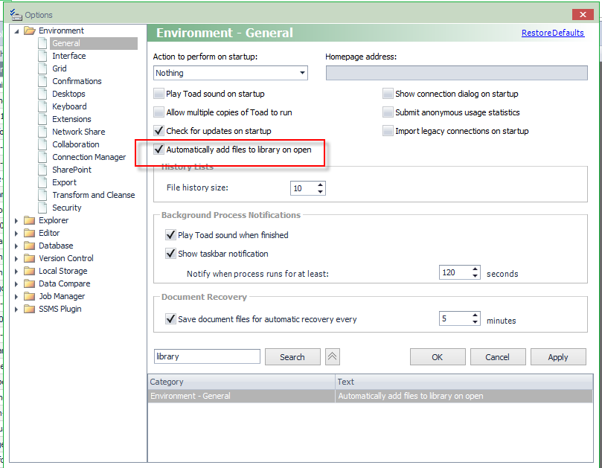Disable Save document files for automatic recovery
The image size is (602, 468).
(x=170, y=319)
